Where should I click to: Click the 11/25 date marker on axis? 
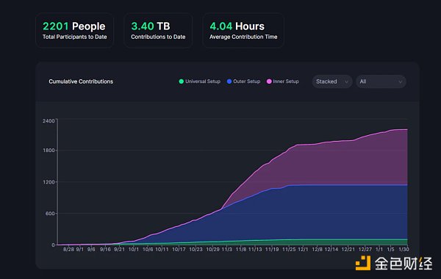point(289,250)
